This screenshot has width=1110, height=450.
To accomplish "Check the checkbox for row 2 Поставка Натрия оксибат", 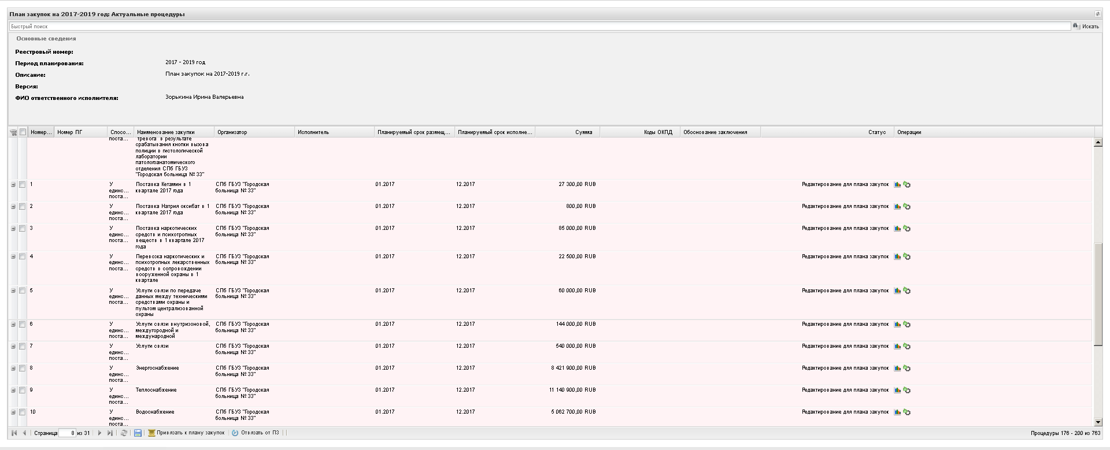I will [23, 207].
